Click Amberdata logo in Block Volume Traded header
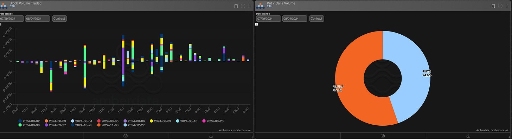This screenshot has width=512, height=139. [x=4, y=6]
